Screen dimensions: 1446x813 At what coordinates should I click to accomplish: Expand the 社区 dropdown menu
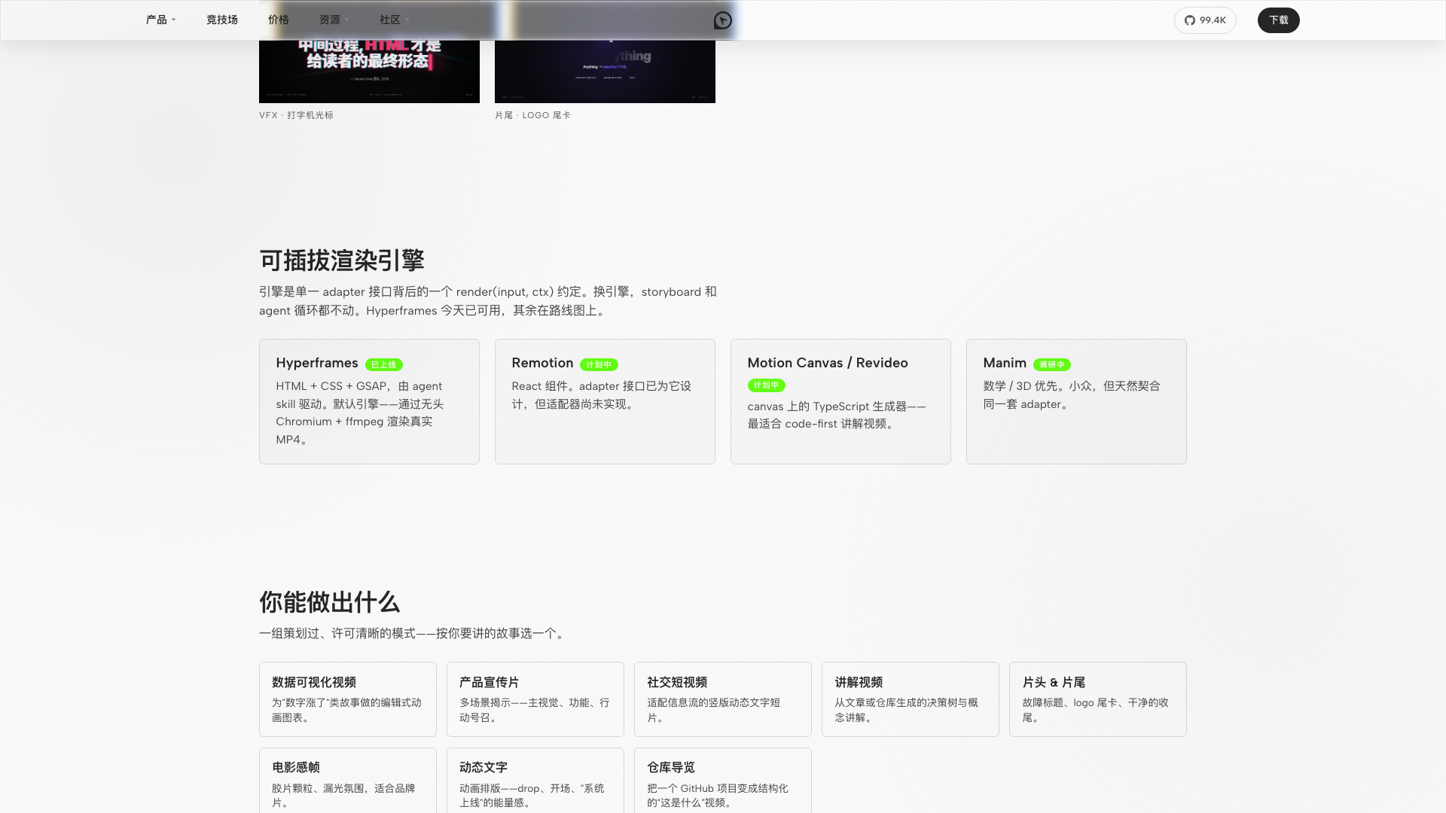[394, 20]
